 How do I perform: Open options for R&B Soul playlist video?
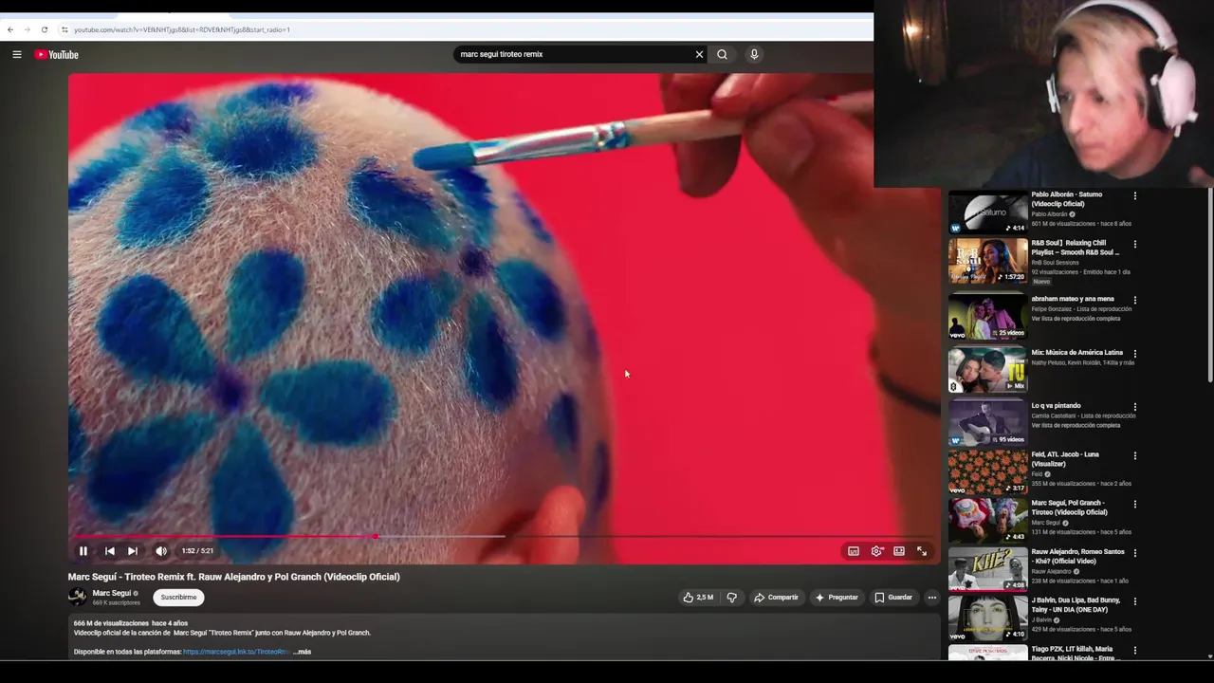(1135, 244)
